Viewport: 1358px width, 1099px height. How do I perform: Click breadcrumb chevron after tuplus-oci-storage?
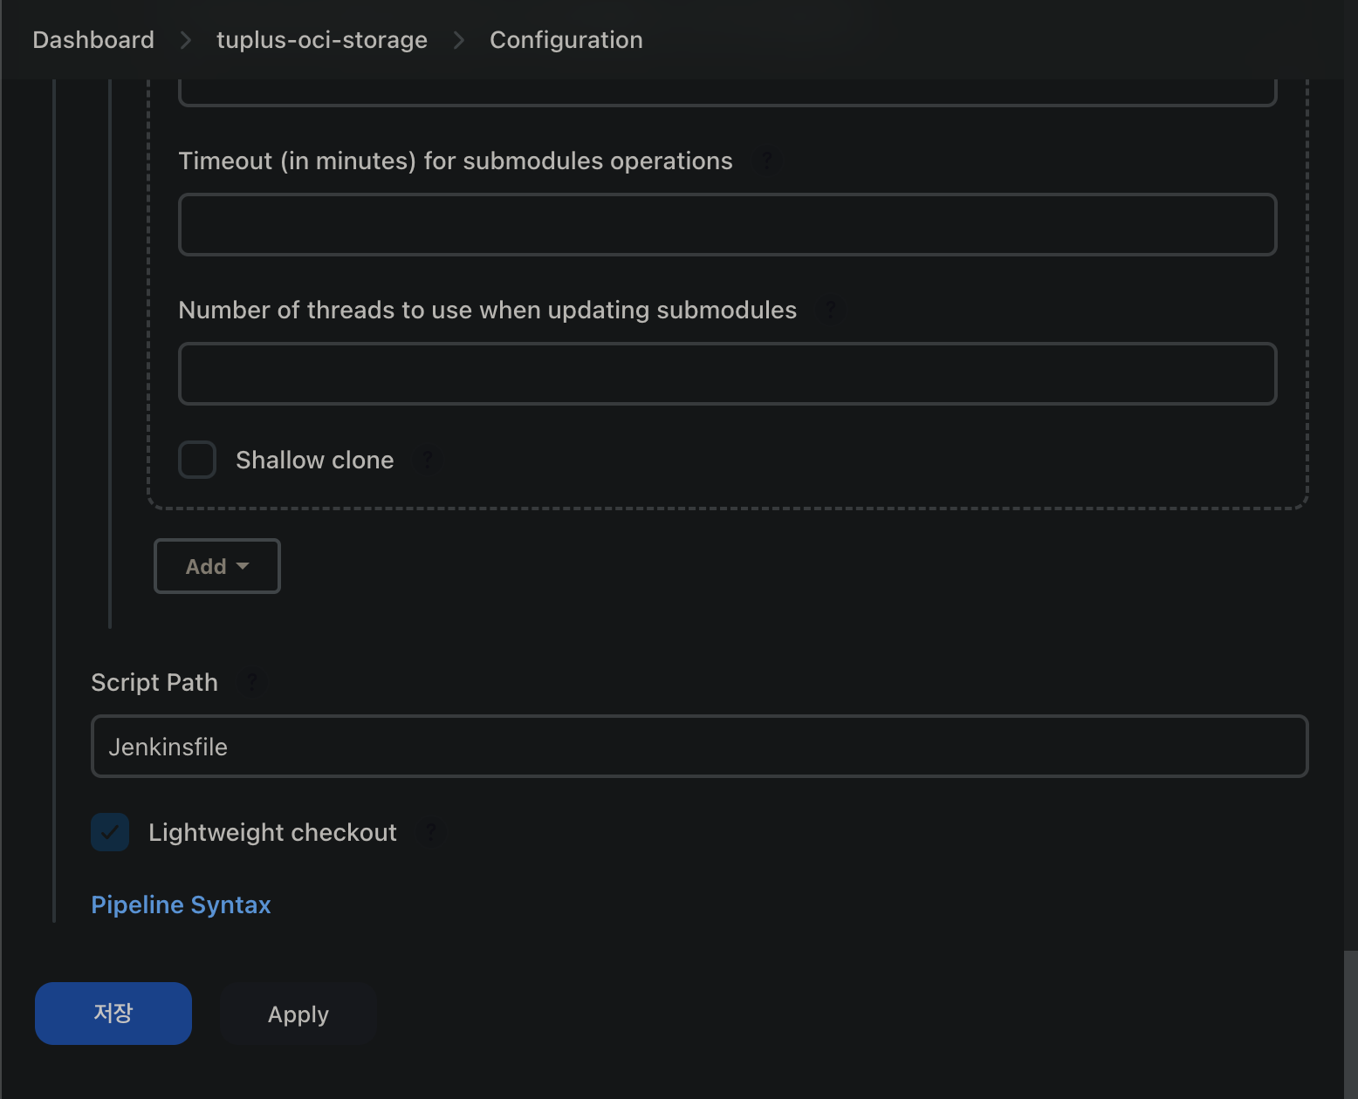(x=458, y=40)
